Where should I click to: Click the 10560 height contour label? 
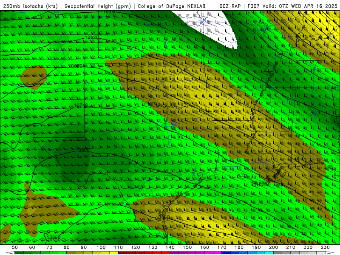(x=110, y=12)
